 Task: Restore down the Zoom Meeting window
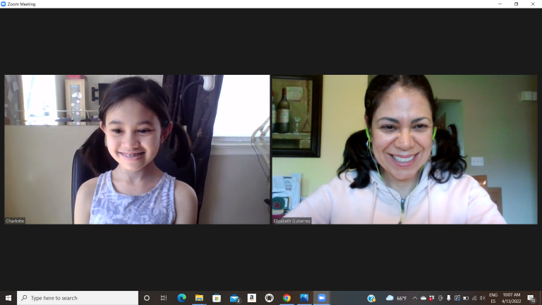[516, 4]
